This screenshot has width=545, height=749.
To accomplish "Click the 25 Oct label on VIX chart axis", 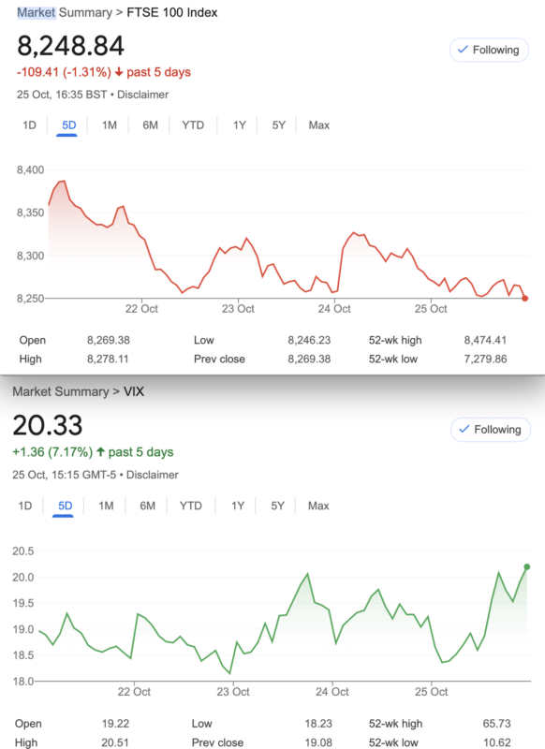I will point(431,692).
